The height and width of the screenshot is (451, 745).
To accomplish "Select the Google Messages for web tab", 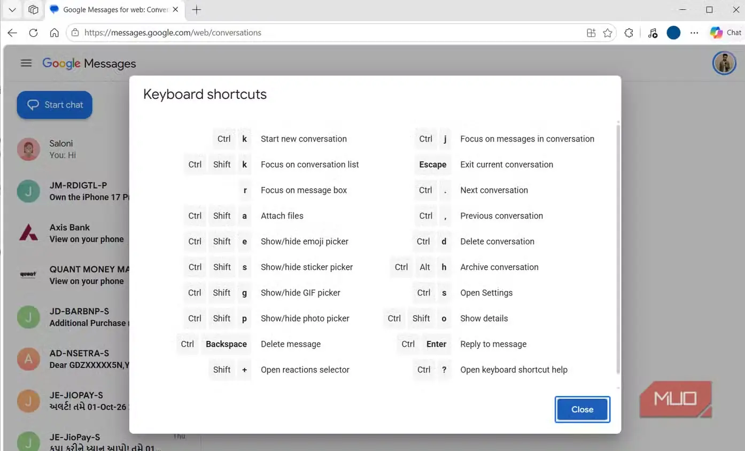I will click(115, 10).
